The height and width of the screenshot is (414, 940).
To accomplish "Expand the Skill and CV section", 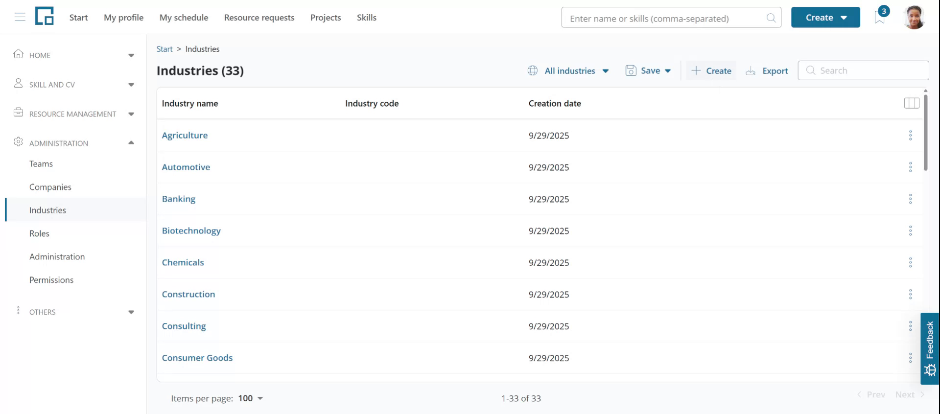I will (131, 85).
